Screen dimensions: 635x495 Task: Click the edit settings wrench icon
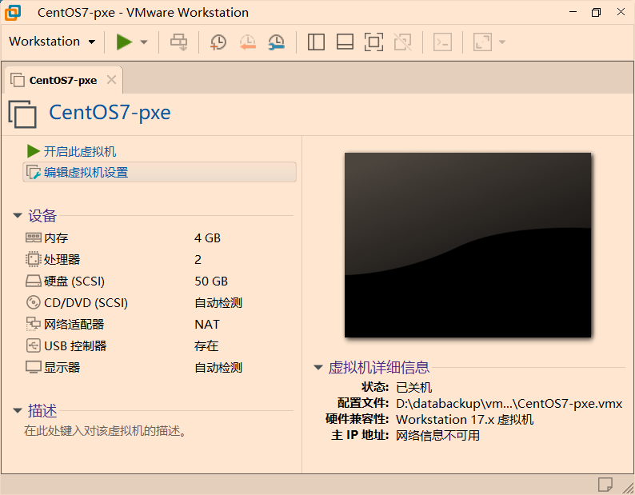(x=34, y=173)
